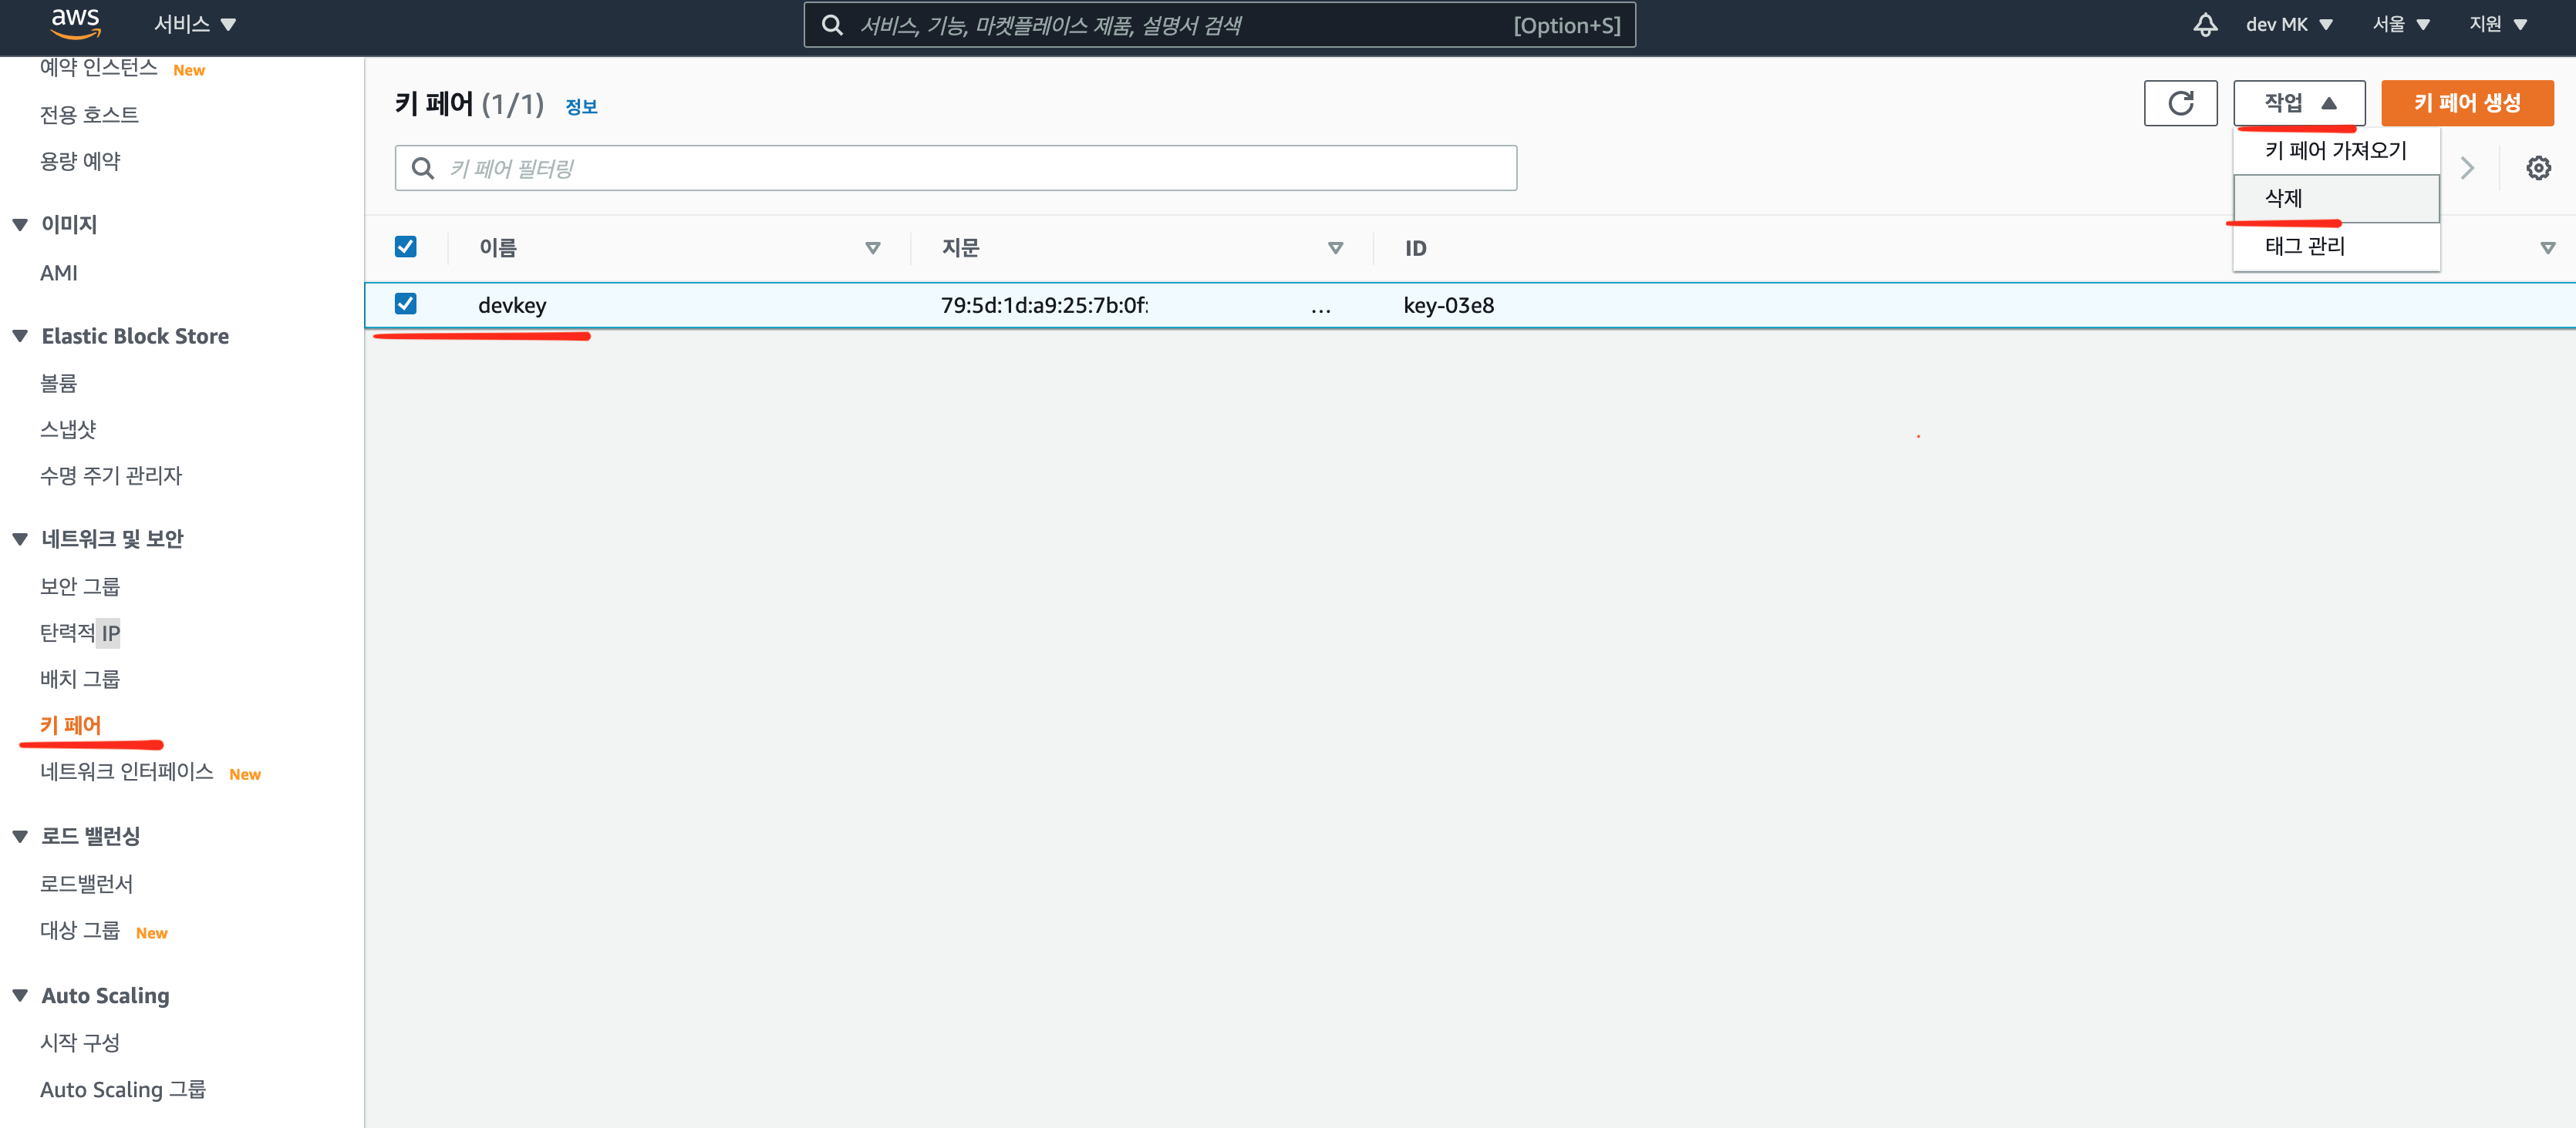Sort by name column triangle icon
Screen dimensions: 2576x1128
pyautogui.click(x=872, y=248)
